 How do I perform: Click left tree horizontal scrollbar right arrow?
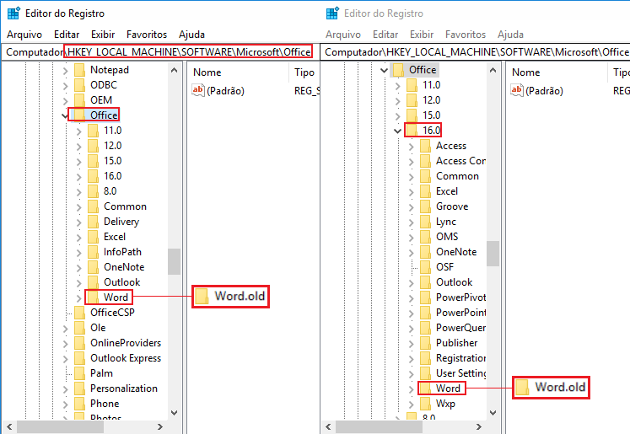pyautogui.click(x=160, y=426)
